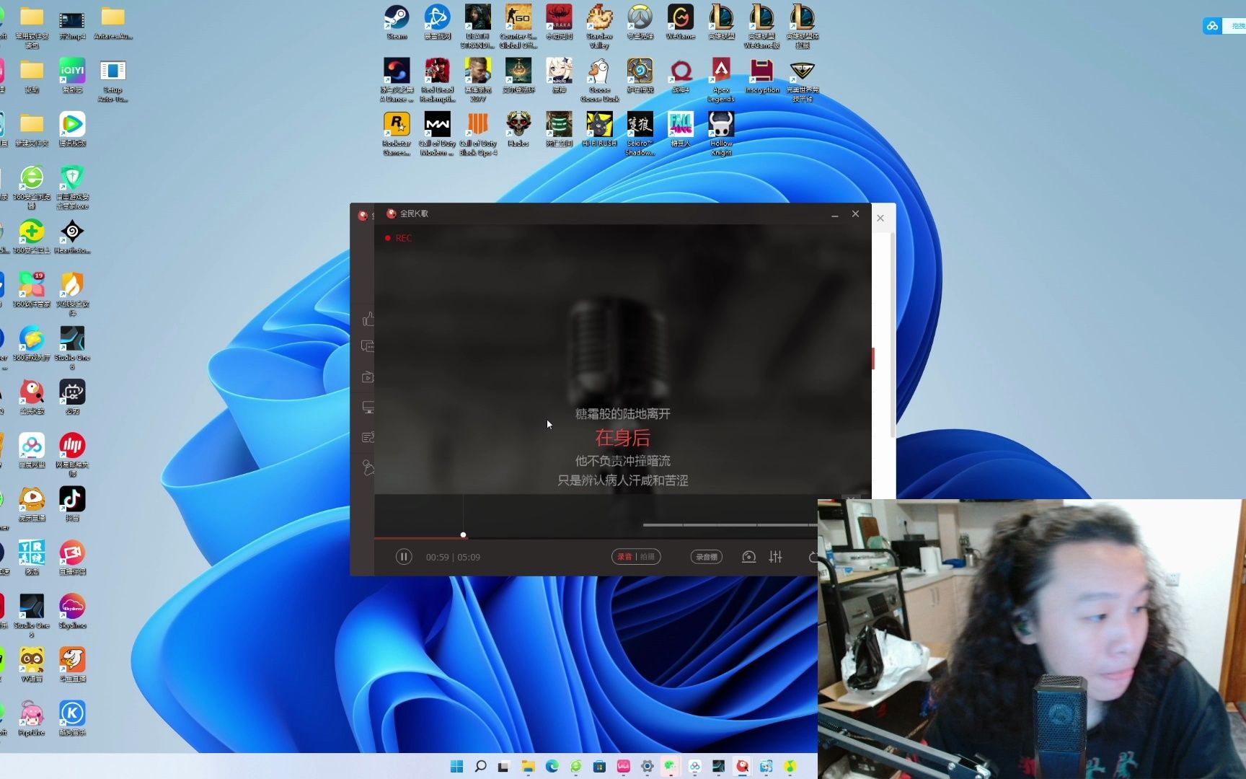Switch to 拍摄 video mode
1246x779 pixels.
[648, 557]
